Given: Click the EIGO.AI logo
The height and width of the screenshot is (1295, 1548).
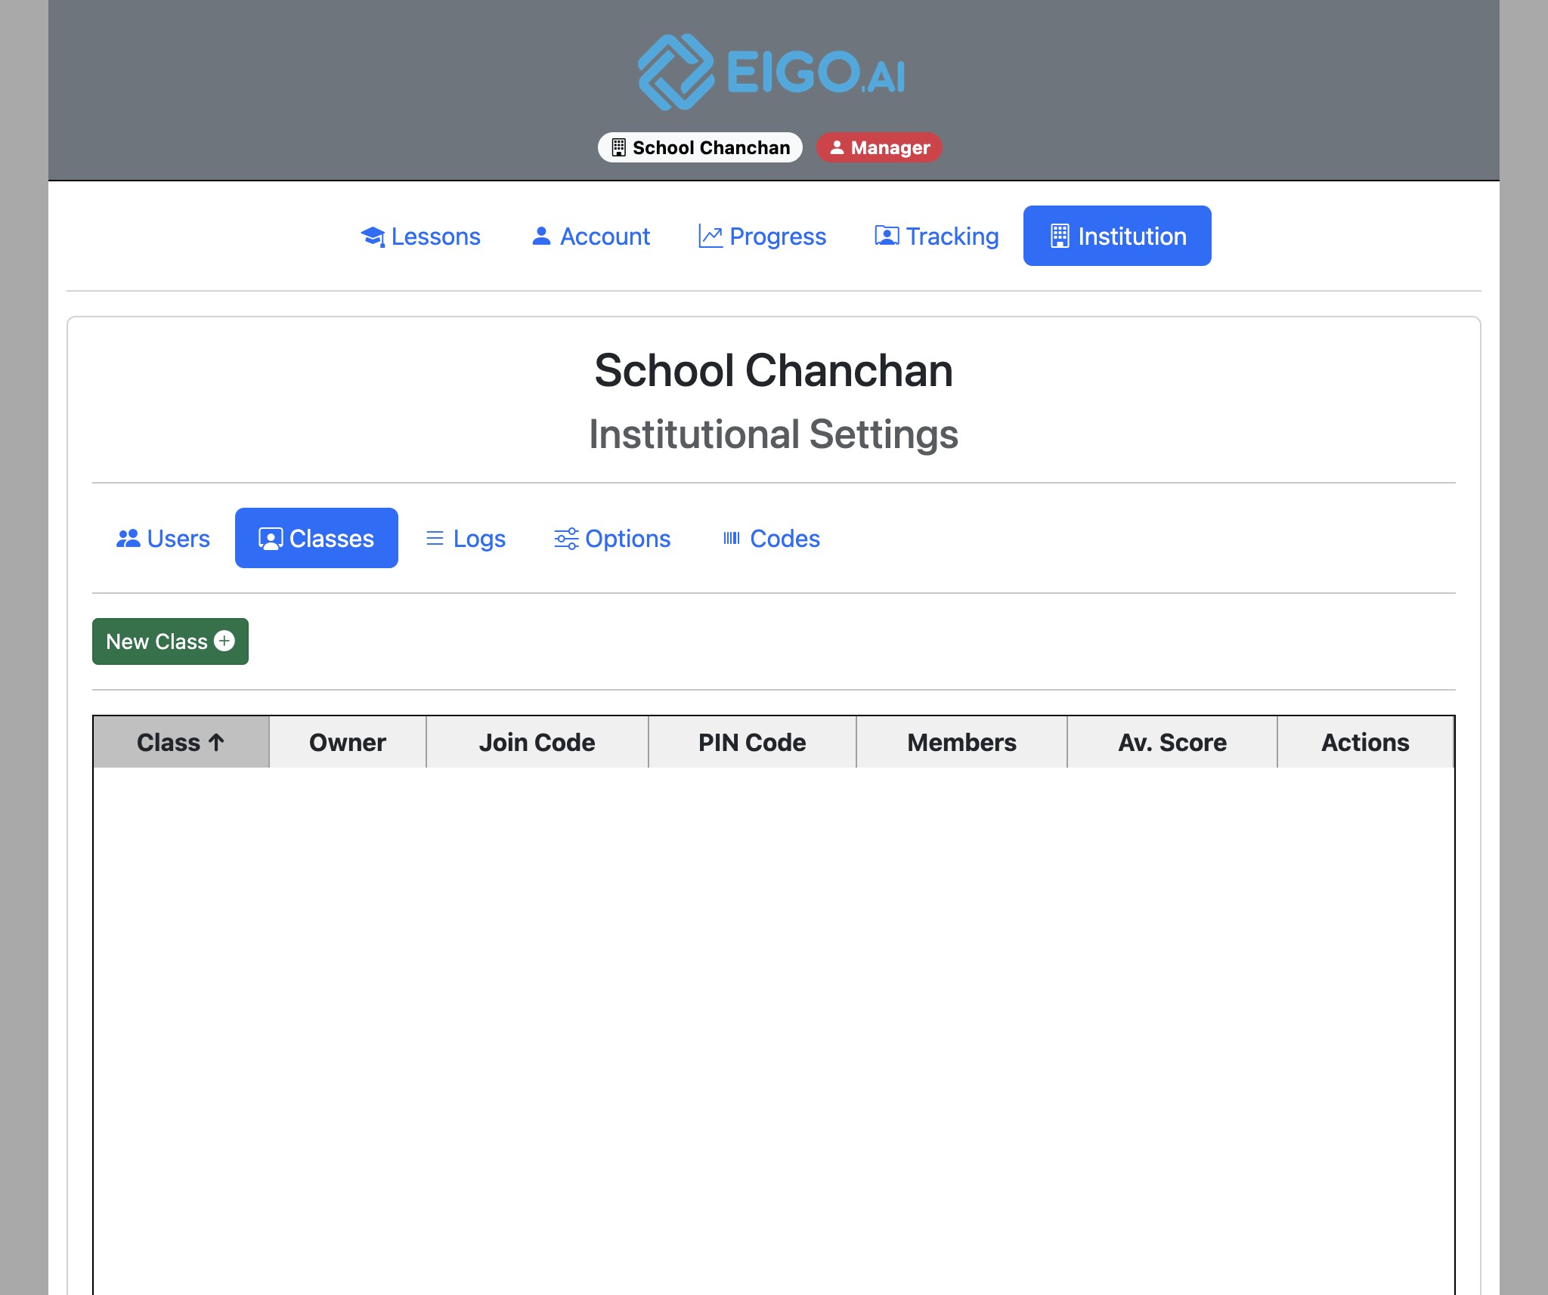Looking at the screenshot, I should coord(772,72).
